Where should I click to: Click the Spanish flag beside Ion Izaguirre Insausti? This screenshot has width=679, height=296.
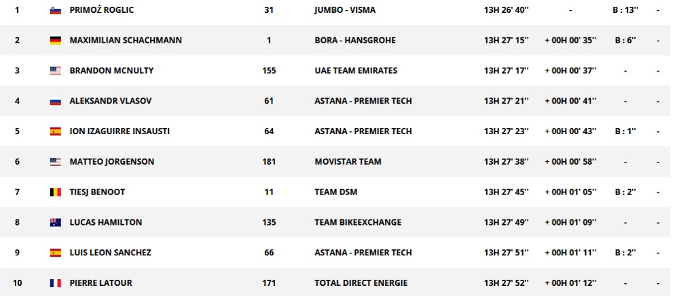(x=56, y=131)
